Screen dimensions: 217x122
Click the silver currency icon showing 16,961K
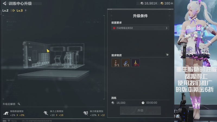pyautogui.click(x=142, y=3)
